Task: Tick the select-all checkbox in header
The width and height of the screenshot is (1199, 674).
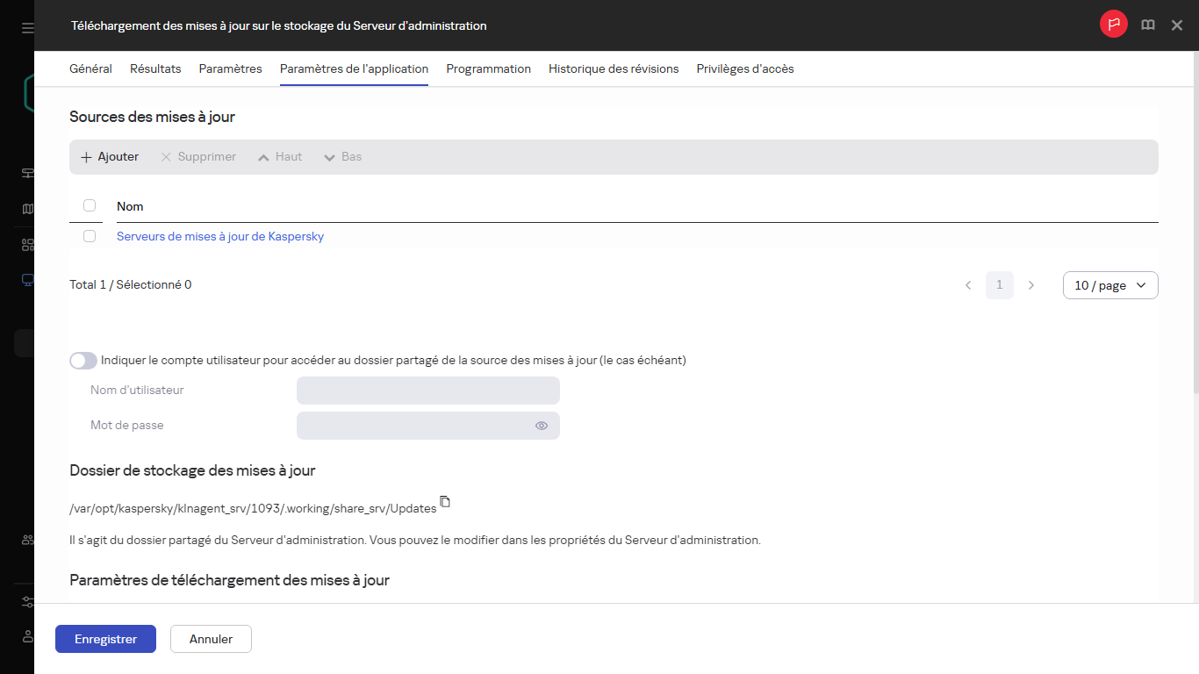Action: point(90,205)
